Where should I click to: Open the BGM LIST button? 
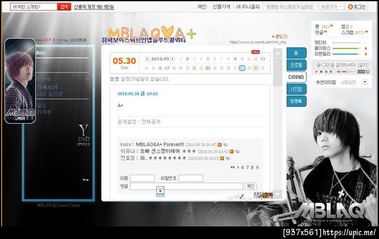361,72
